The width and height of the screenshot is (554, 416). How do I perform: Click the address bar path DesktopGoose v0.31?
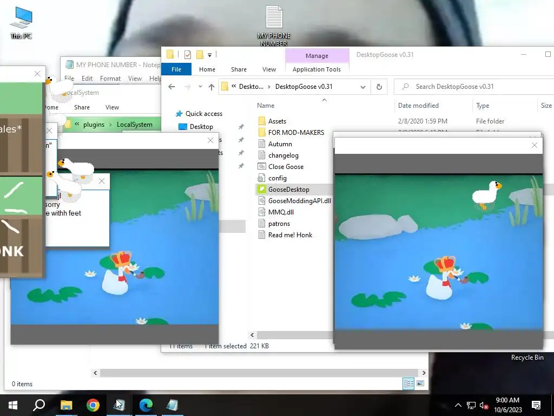click(x=304, y=87)
